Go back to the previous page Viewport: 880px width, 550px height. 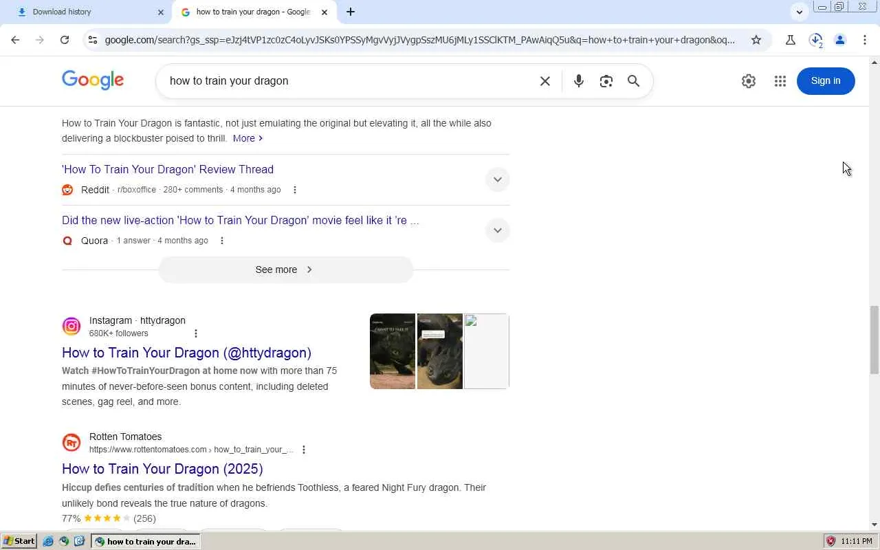15,40
